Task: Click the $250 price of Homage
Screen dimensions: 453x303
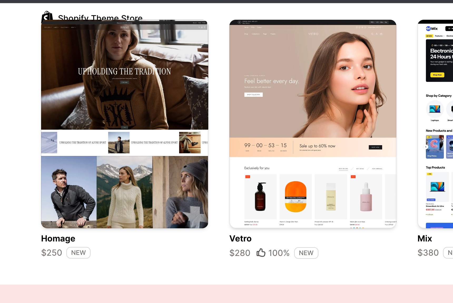Action: point(52,253)
